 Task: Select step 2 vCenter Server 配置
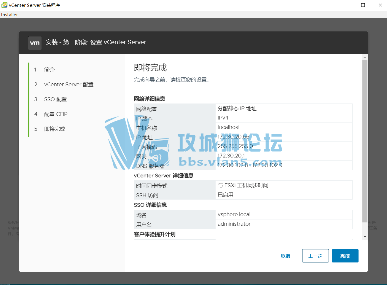(x=69, y=84)
